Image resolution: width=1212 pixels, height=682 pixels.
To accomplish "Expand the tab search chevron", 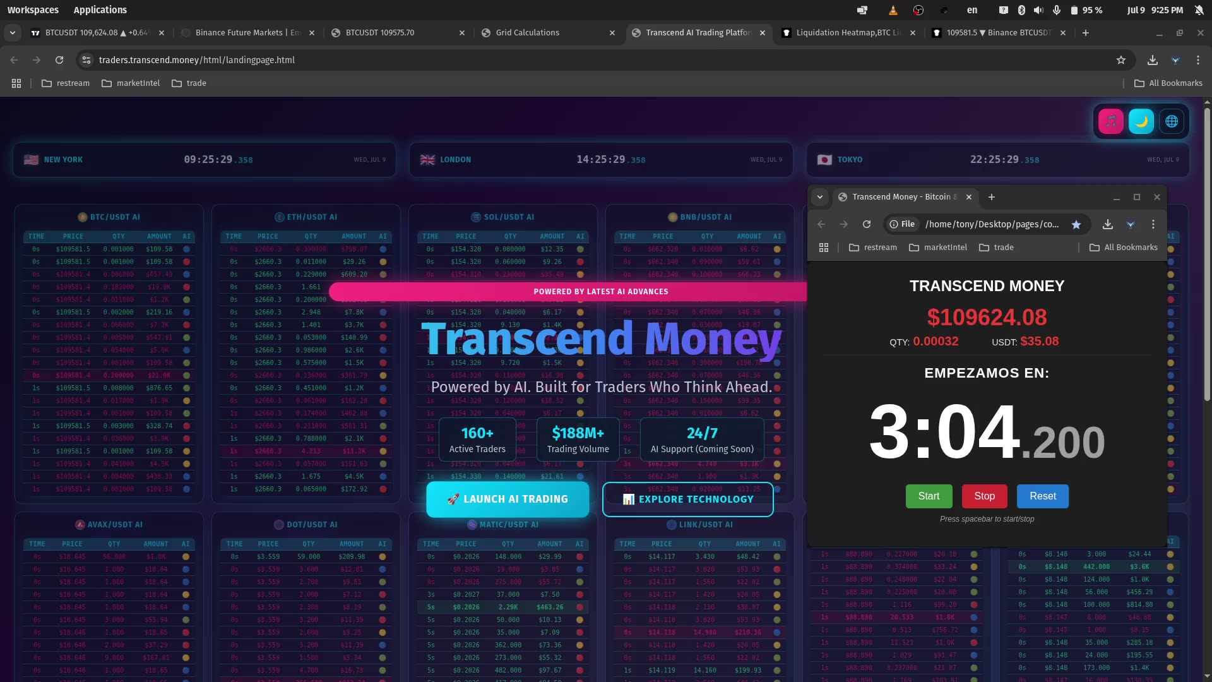I will coord(13,32).
